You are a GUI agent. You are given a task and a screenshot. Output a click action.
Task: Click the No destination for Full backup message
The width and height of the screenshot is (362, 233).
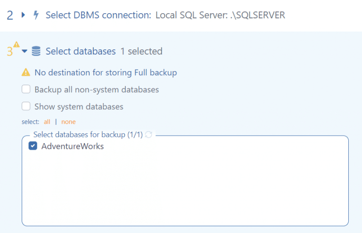pyautogui.click(x=106, y=72)
